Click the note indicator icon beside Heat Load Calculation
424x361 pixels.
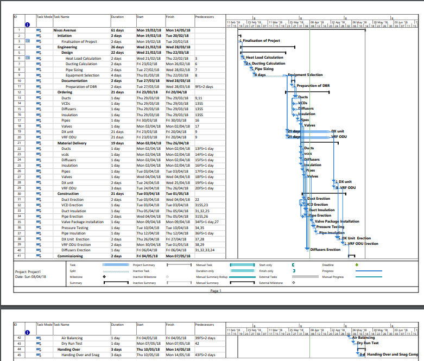click(27, 58)
